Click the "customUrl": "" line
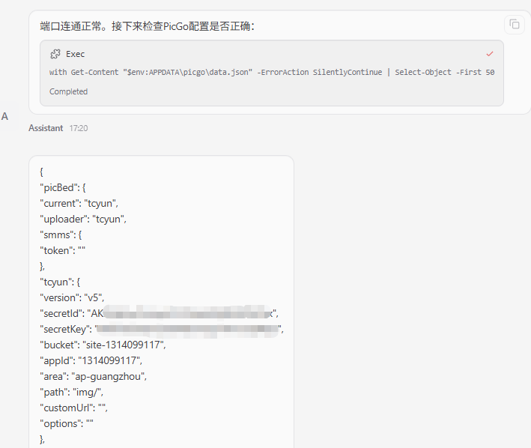The image size is (531, 448). click(x=74, y=408)
